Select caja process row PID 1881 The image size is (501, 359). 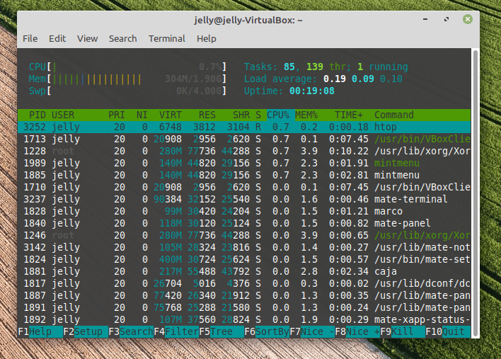[244, 271]
